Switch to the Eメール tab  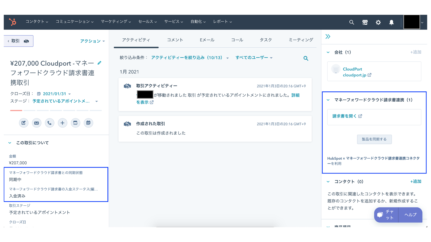tap(207, 40)
